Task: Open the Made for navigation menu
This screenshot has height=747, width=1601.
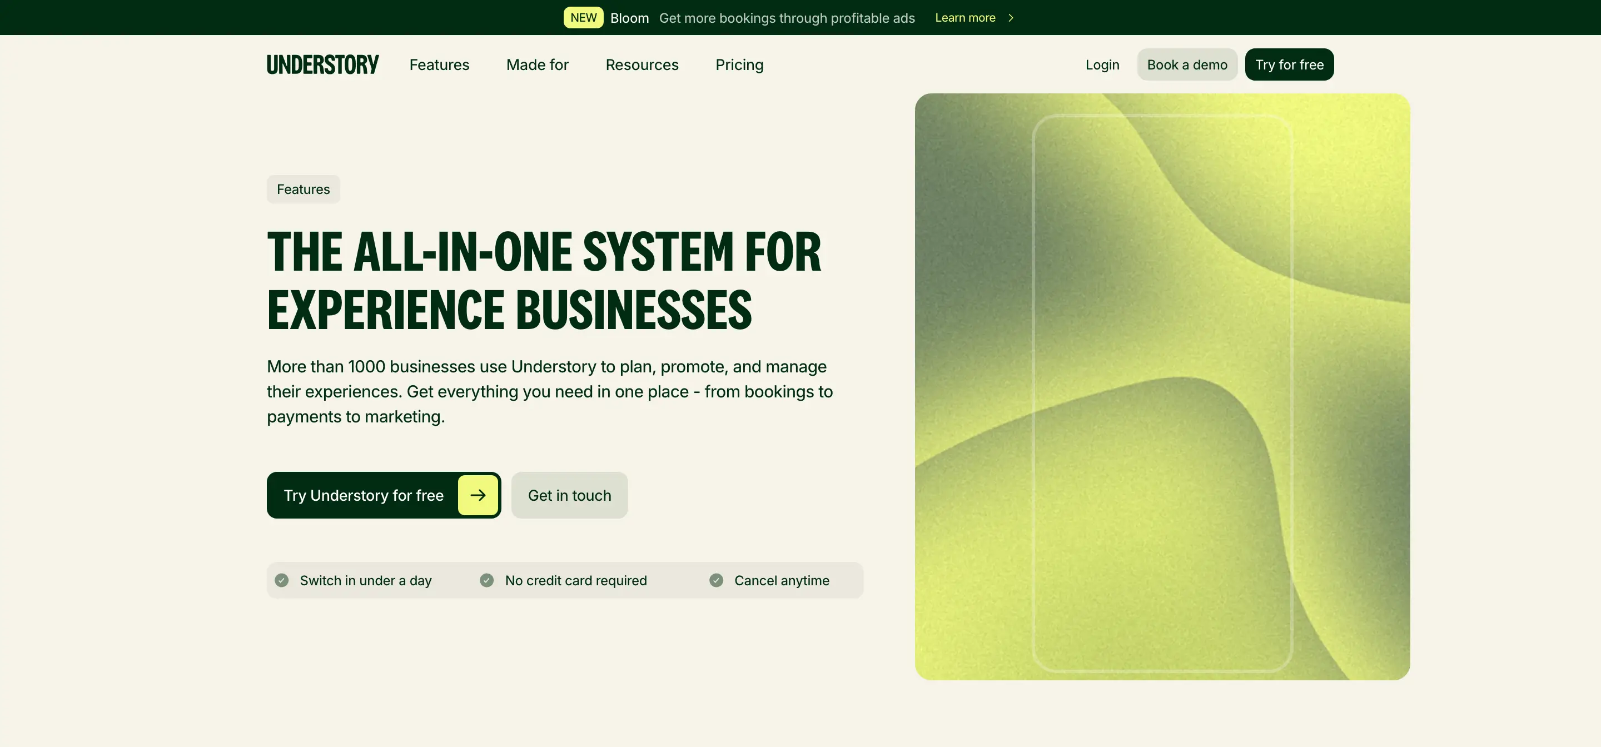Action: pos(537,64)
